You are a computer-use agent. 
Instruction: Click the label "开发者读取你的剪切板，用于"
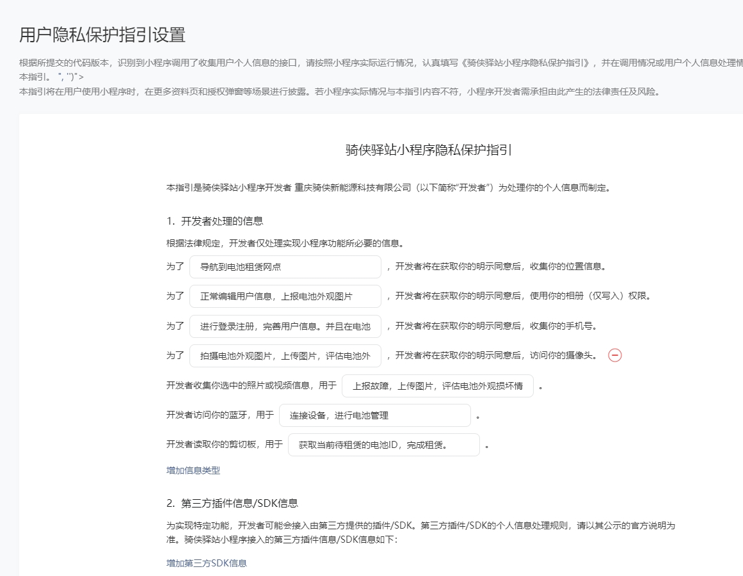click(x=225, y=444)
